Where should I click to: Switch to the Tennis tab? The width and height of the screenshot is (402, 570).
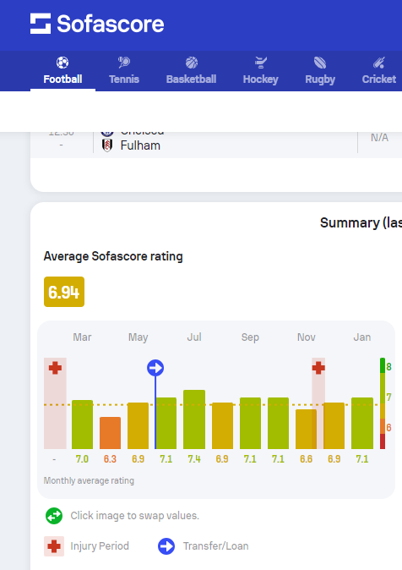[x=124, y=71]
